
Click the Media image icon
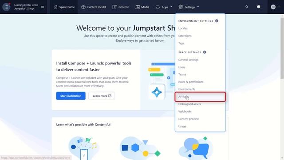coord(137,7)
